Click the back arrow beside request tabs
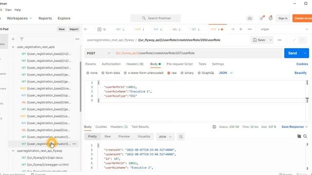Image resolution: width=312 pixels, height=175 pixels. pyautogui.click(x=86, y=29)
